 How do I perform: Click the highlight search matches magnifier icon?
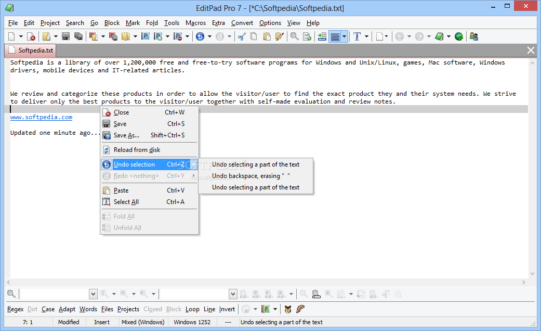coord(316,295)
